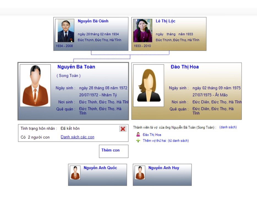Screen dimensions: 257x204
Task: Click 'Đức Diên, Đức Thọ, Hà Tĩnh' birthplace
Action: point(217,102)
